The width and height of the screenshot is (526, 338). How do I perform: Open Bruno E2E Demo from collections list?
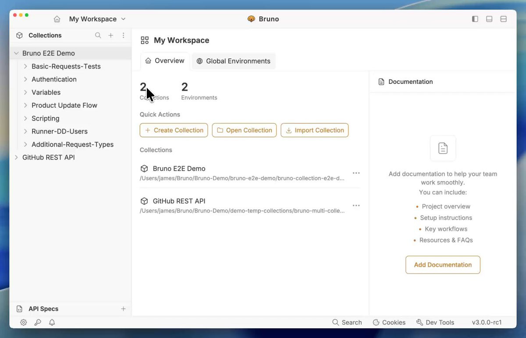(179, 169)
